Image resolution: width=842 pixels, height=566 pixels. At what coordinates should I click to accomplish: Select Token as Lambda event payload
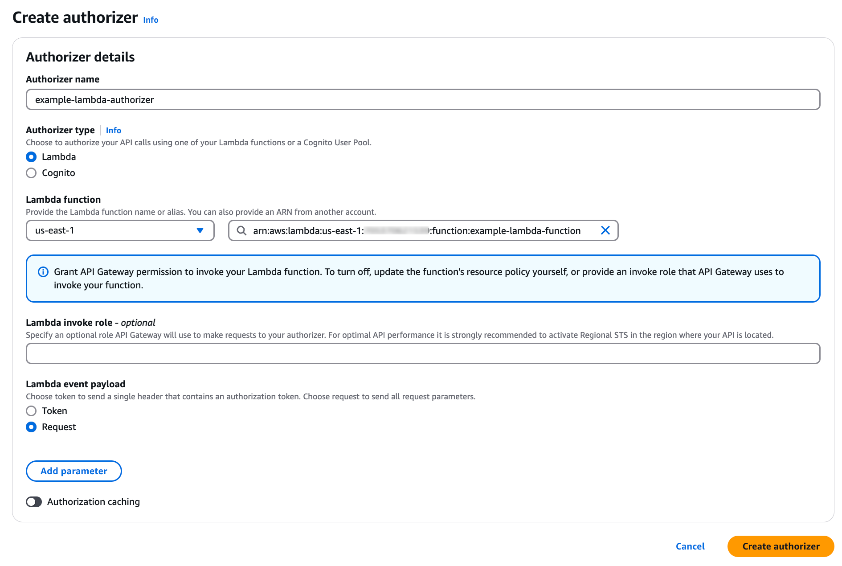point(31,411)
